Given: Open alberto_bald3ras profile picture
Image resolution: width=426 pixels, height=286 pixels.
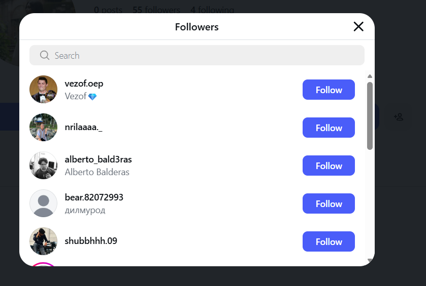Looking at the screenshot, I should [44, 166].
